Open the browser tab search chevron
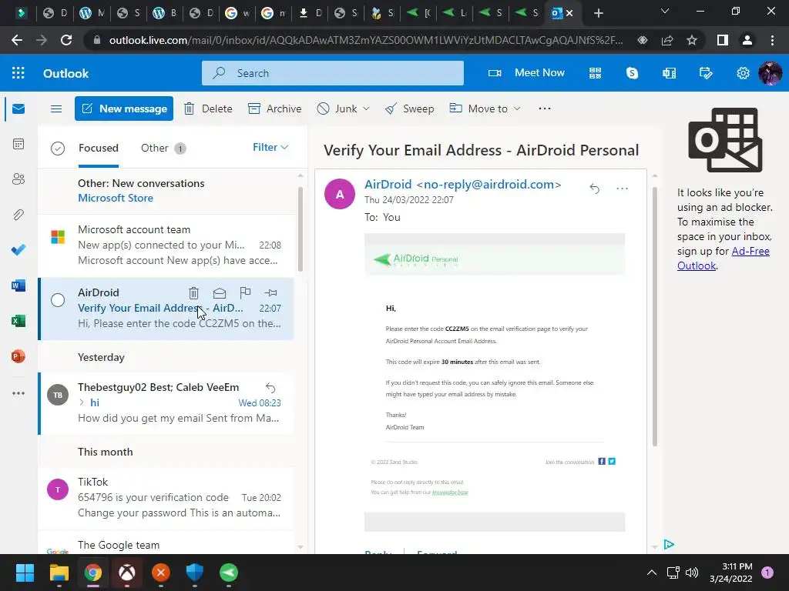The image size is (789, 591). tap(665, 11)
